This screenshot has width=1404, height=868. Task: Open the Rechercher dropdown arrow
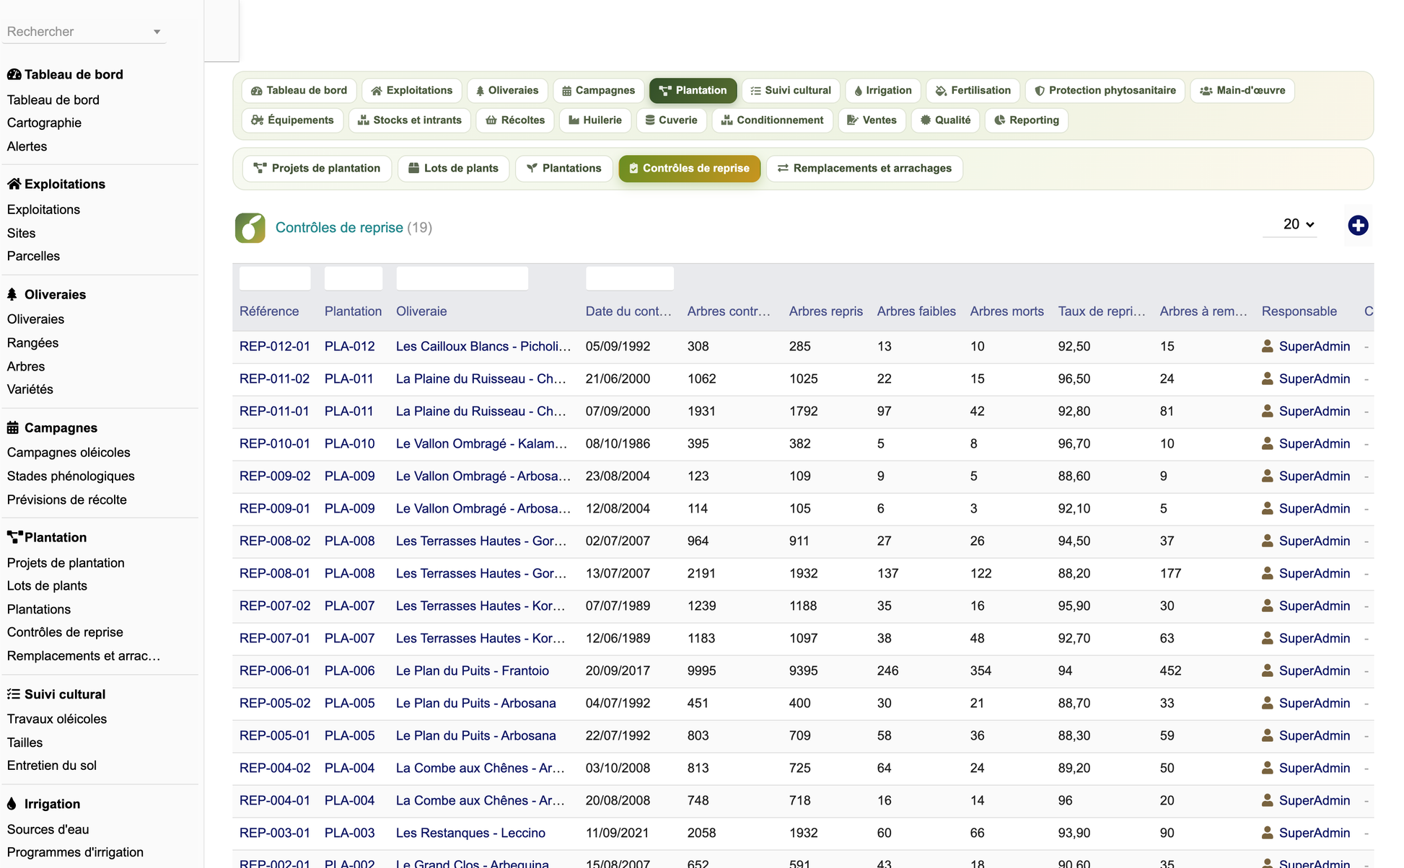pos(157,32)
